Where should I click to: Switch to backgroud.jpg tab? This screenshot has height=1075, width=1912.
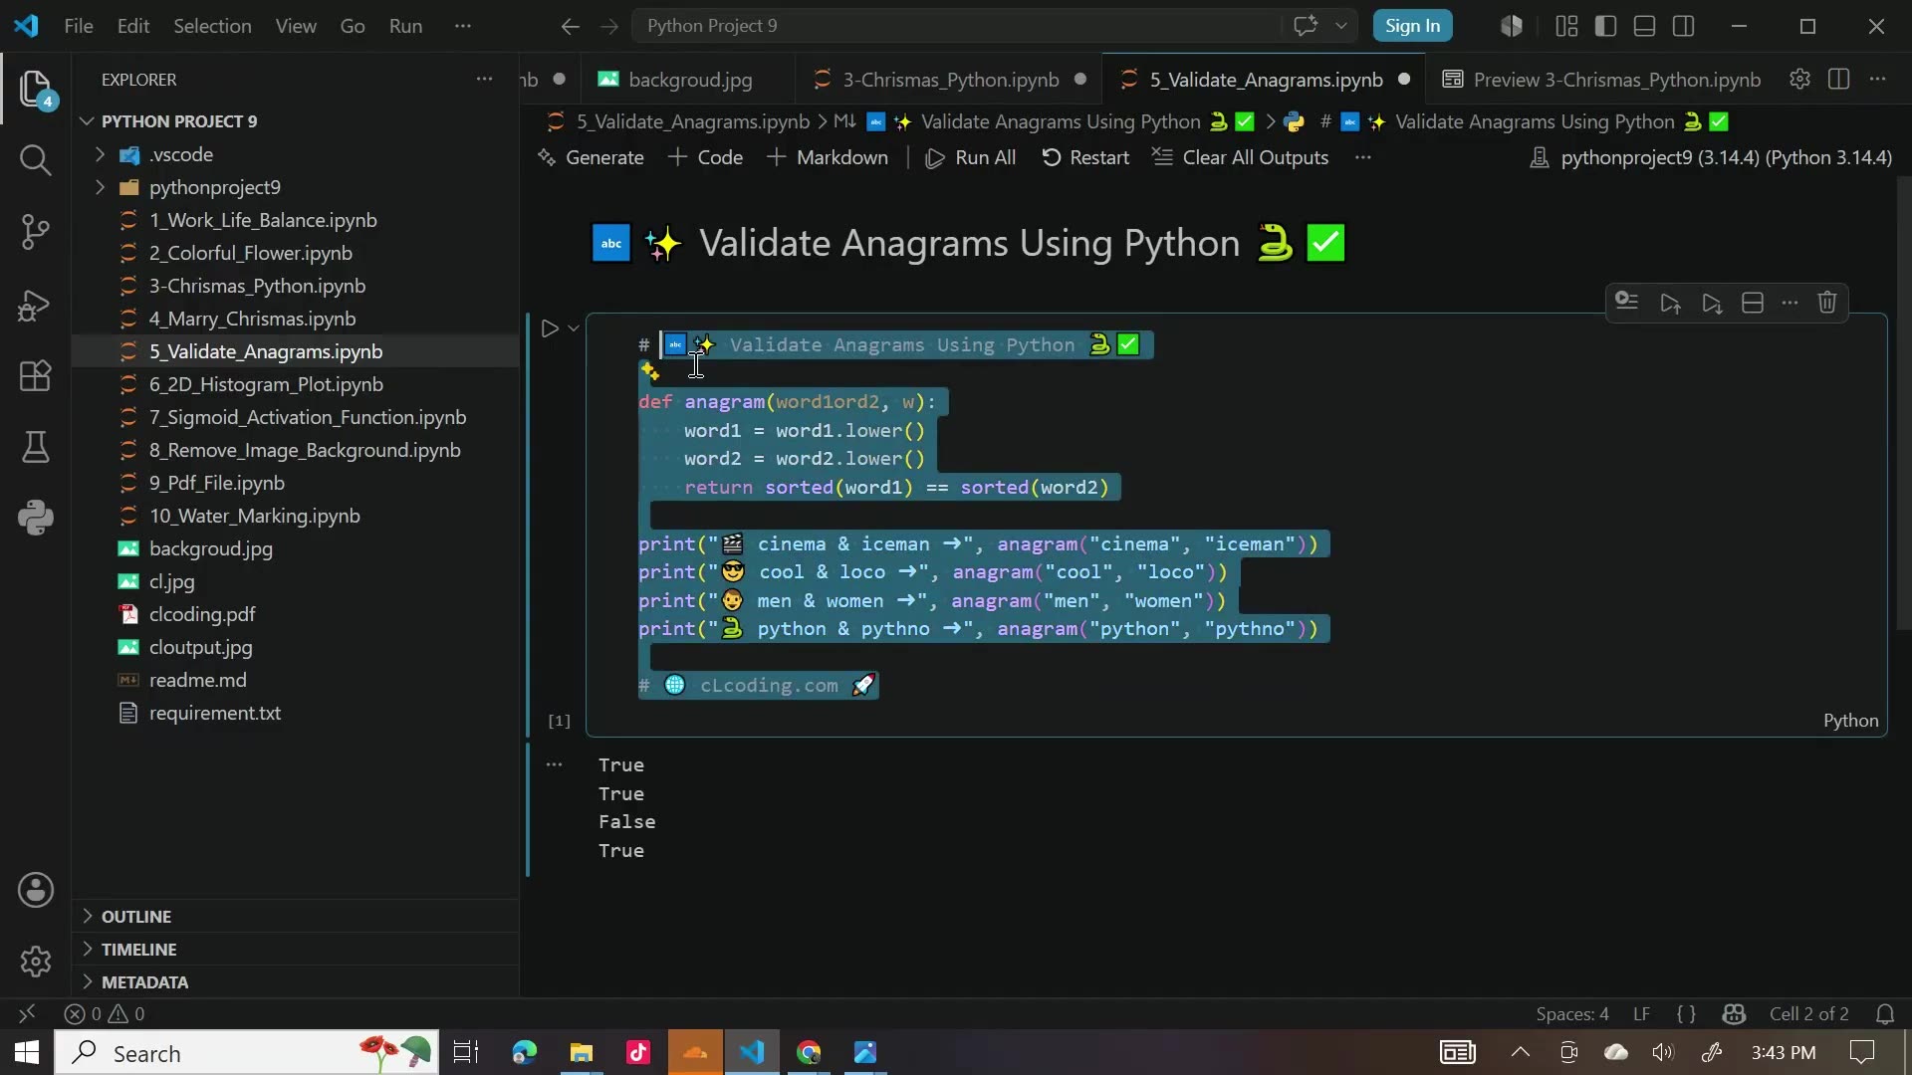tap(690, 80)
